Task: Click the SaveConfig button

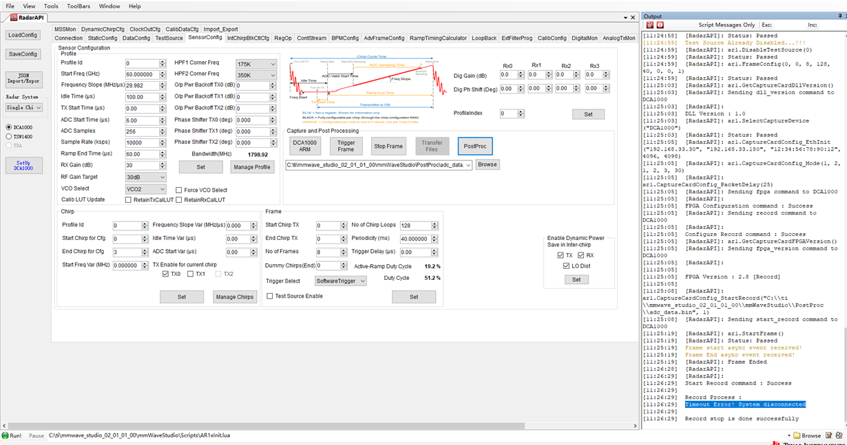Action: [23, 54]
